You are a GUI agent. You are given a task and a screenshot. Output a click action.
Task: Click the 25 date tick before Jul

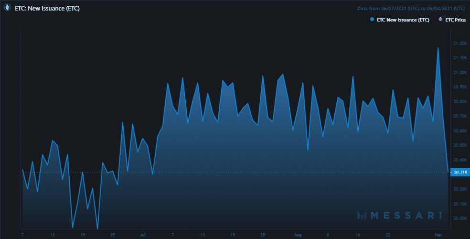(113, 235)
